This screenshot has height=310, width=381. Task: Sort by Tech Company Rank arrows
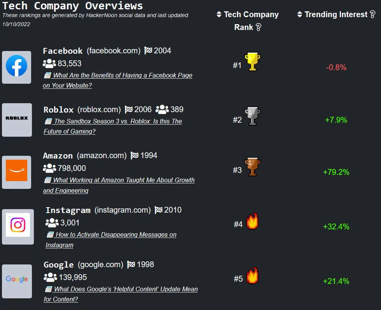(219, 15)
